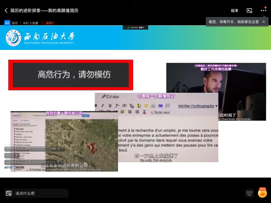The width and height of the screenshot is (271, 203).
Task: Tap the iPad multitasking dots at top
Action: [x=135, y=3]
